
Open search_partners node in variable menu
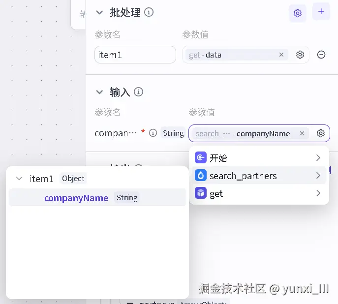coord(259,176)
